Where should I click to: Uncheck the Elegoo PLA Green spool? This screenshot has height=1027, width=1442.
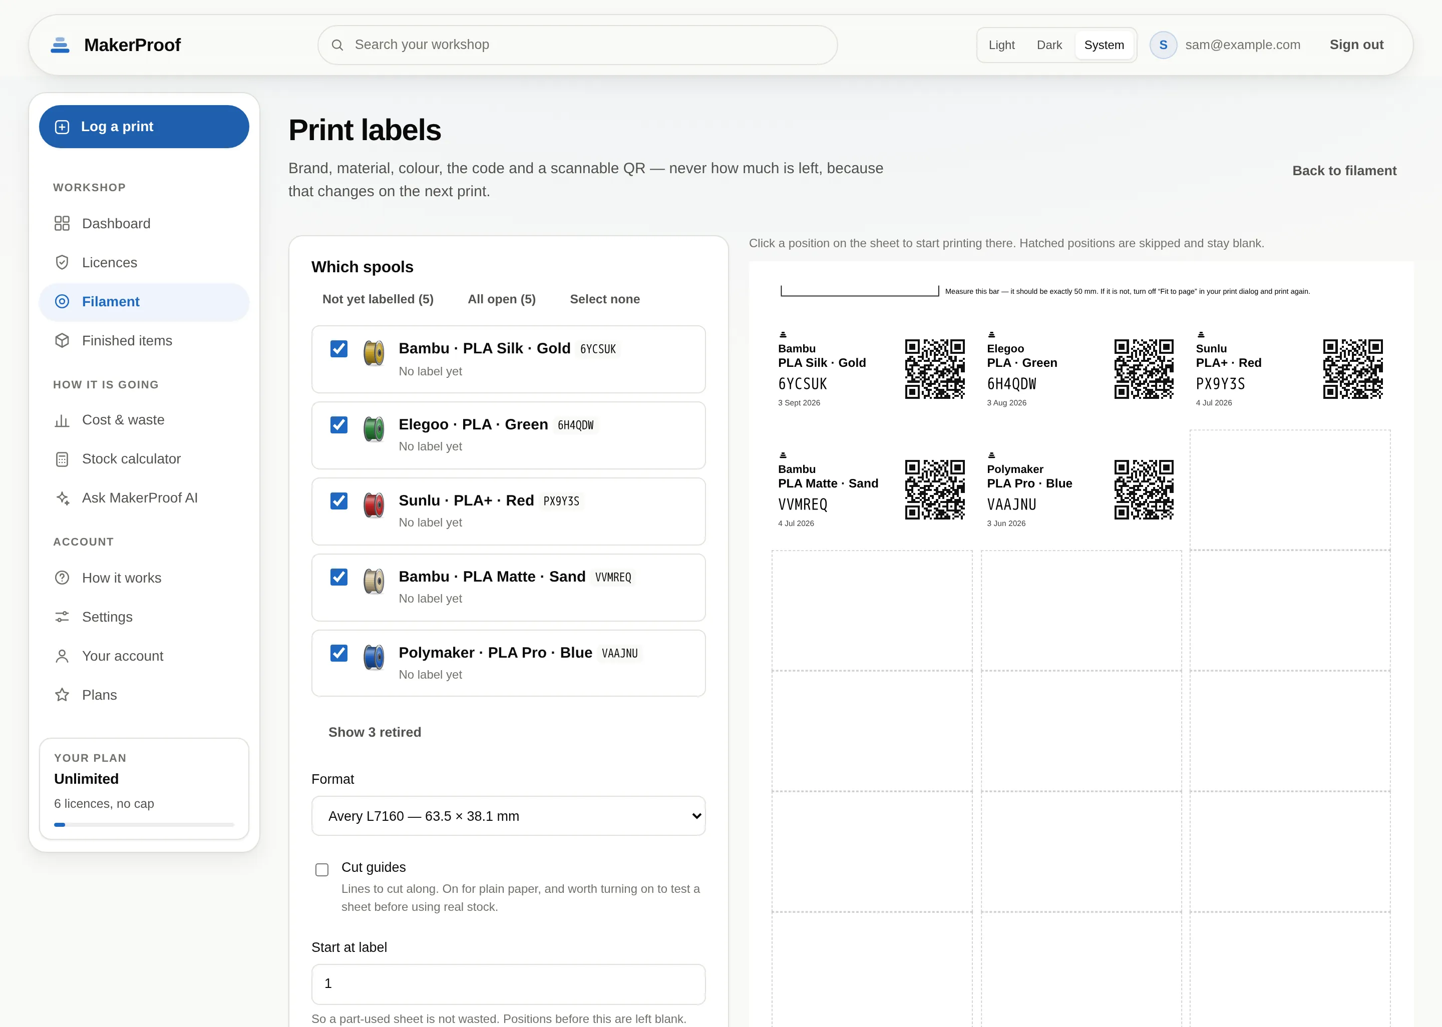pyautogui.click(x=339, y=424)
